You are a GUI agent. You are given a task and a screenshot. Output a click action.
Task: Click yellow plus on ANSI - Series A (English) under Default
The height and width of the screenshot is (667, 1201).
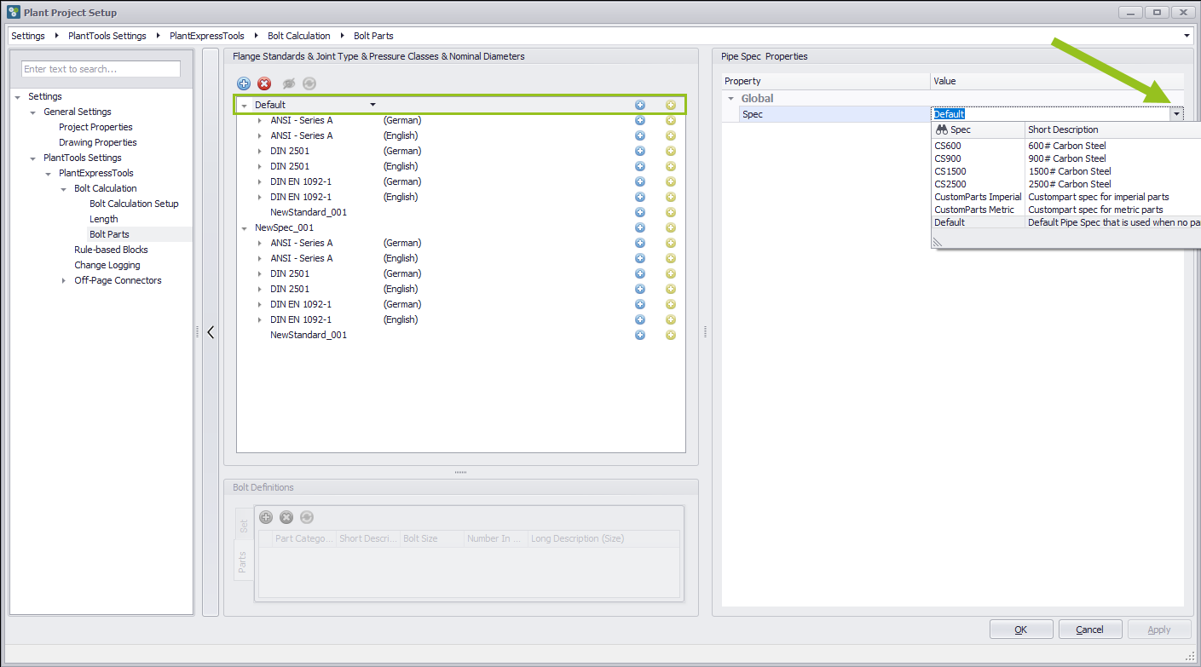click(671, 135)
